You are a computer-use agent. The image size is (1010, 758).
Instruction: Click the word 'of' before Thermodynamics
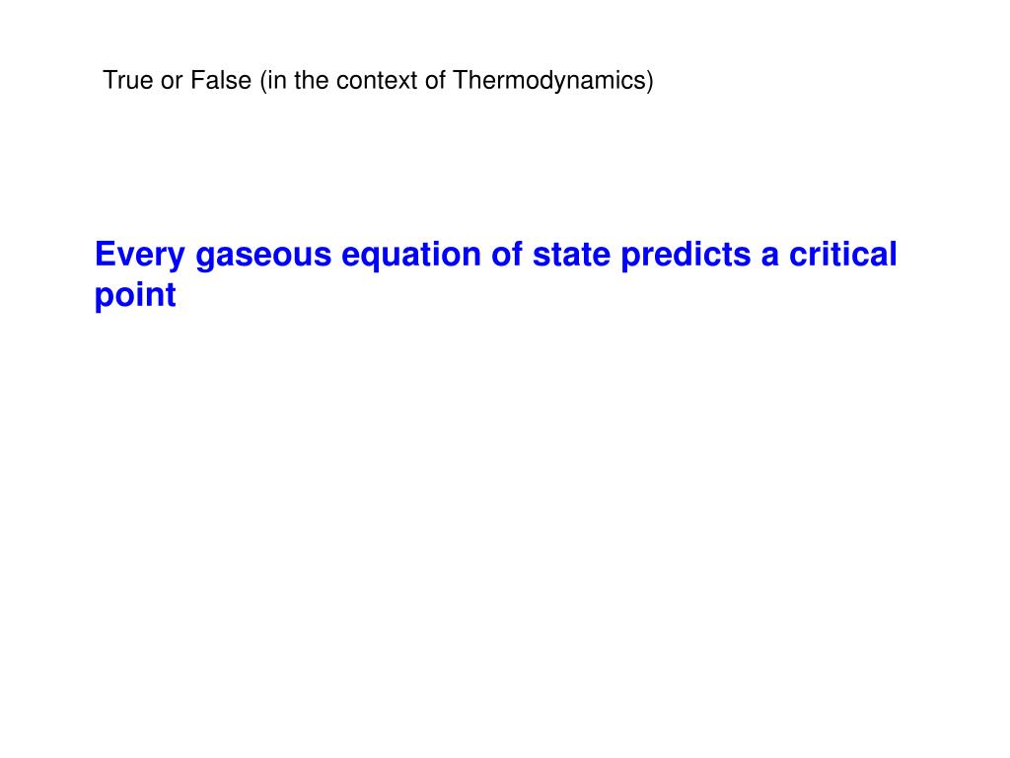(435, 81)
